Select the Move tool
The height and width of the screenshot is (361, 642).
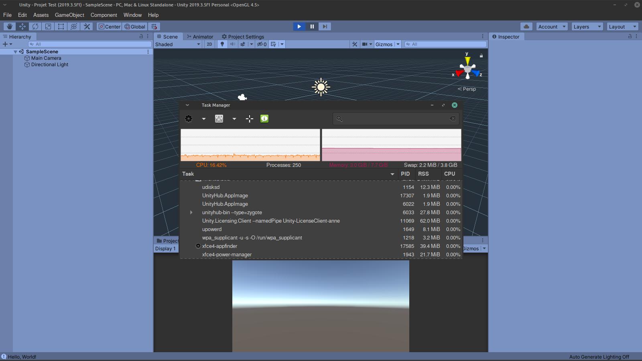(x=22, y=26)
